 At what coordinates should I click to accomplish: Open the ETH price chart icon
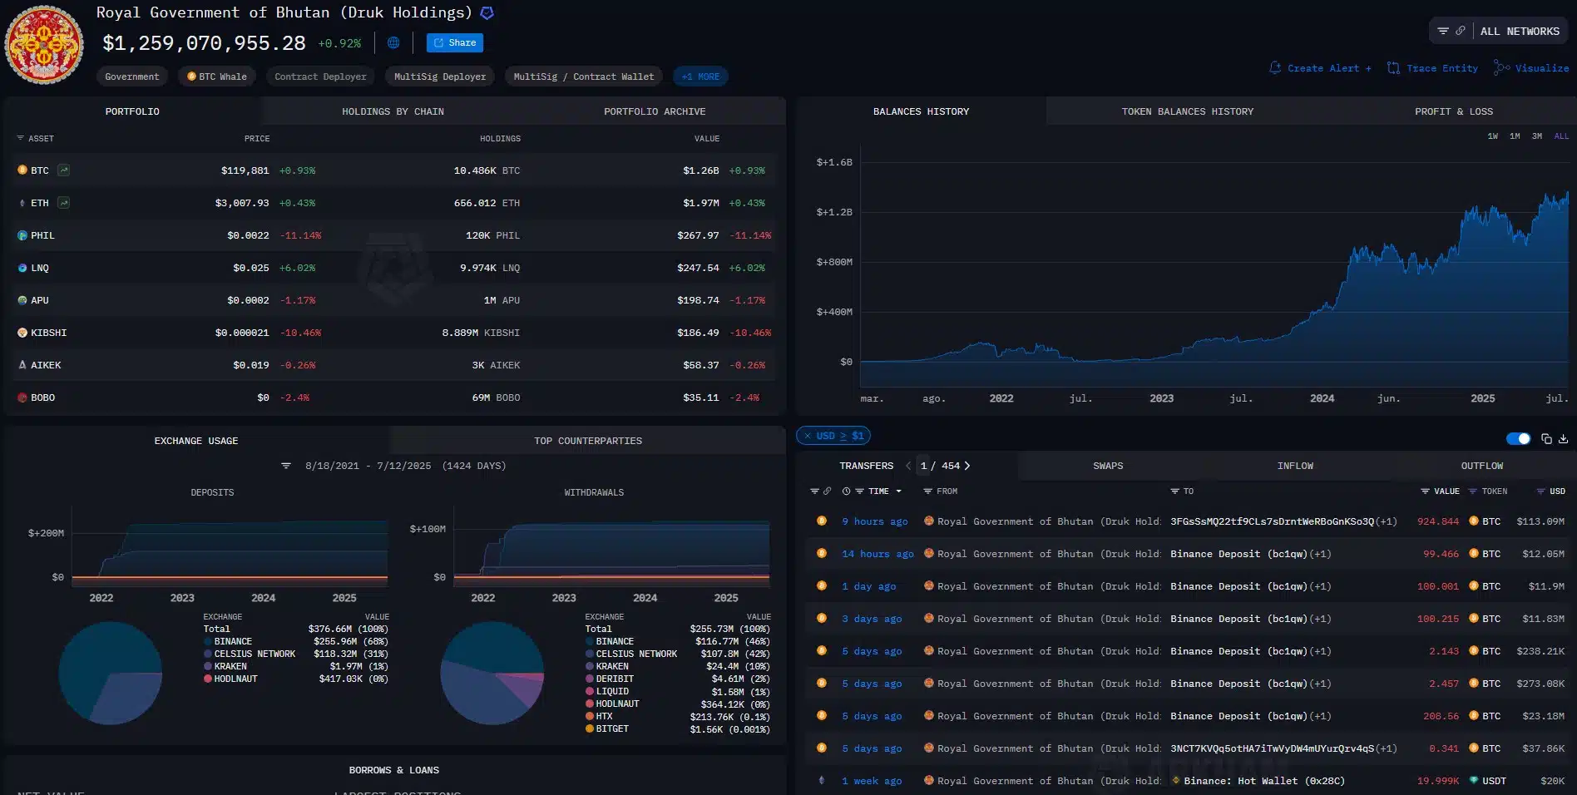(64, 203)
